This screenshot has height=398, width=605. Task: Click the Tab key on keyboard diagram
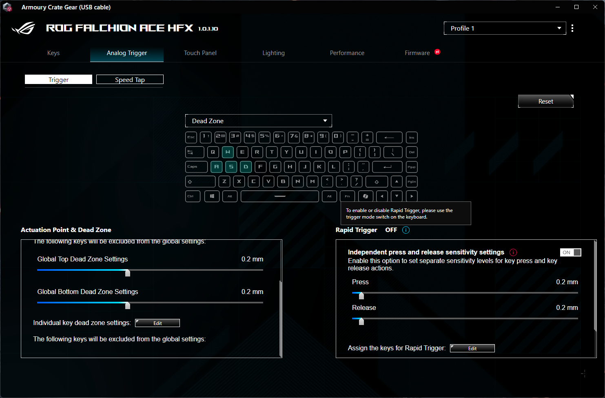pyautogui.click(x=195, y=152)
